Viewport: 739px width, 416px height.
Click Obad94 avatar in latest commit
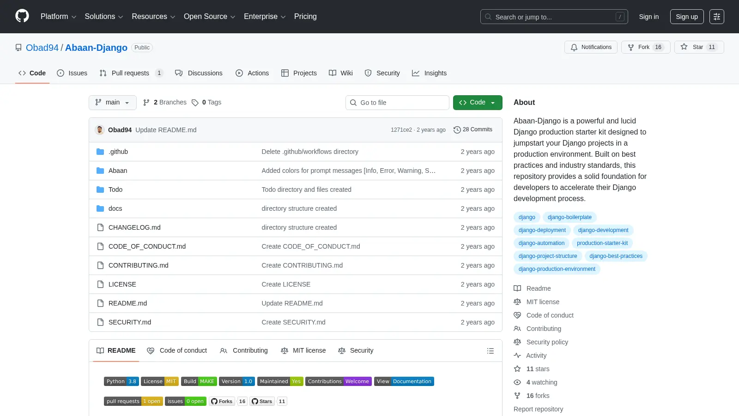(x=100, y=130)
